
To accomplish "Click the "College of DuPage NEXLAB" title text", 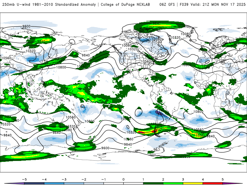I will 125,4.
